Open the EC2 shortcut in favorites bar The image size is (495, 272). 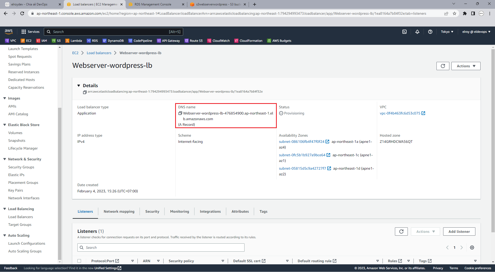tap(26, 41)
